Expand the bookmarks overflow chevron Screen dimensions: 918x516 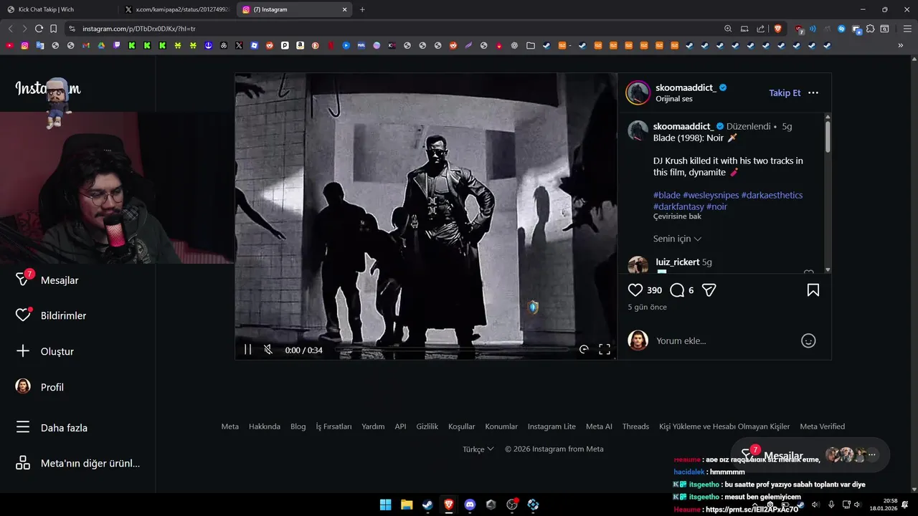click(900, 45)
